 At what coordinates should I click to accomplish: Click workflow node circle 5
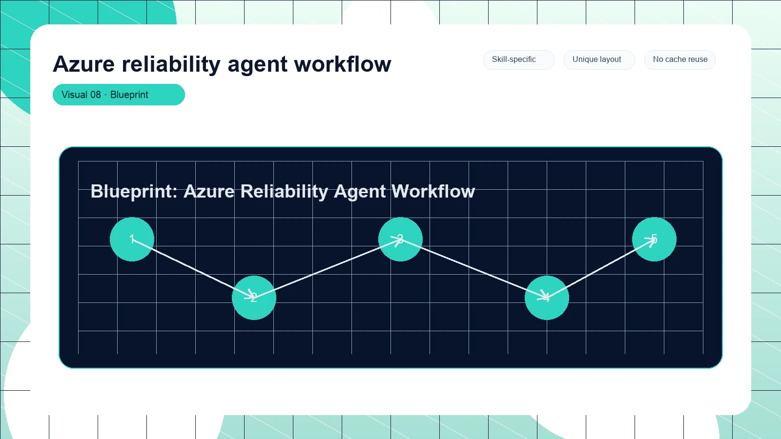[x=654, y=239]
